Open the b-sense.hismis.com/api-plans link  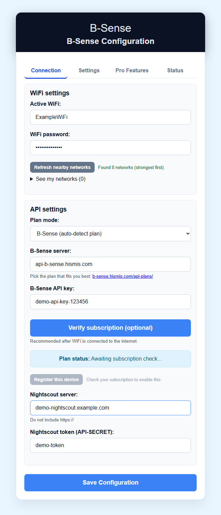tap(123, 276)
